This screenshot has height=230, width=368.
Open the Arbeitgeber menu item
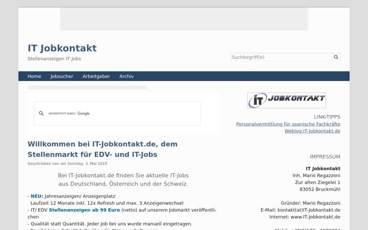point(96,76)
